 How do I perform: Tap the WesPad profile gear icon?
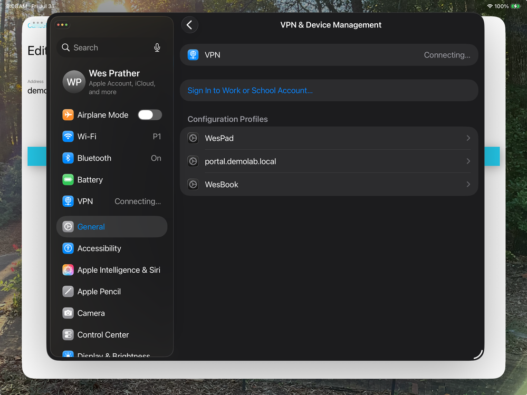[193, 138]
